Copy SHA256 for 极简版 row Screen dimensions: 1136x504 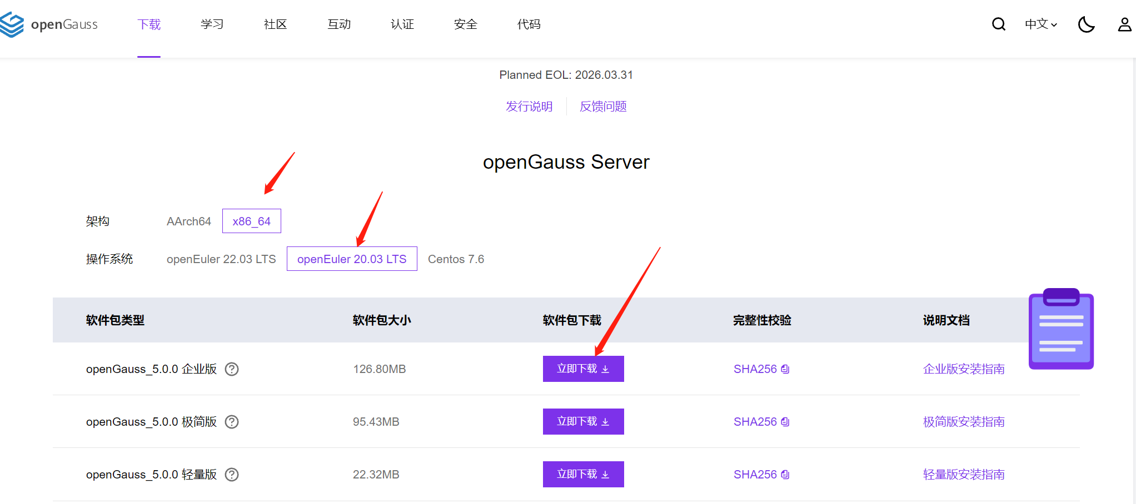click(761, 422)
